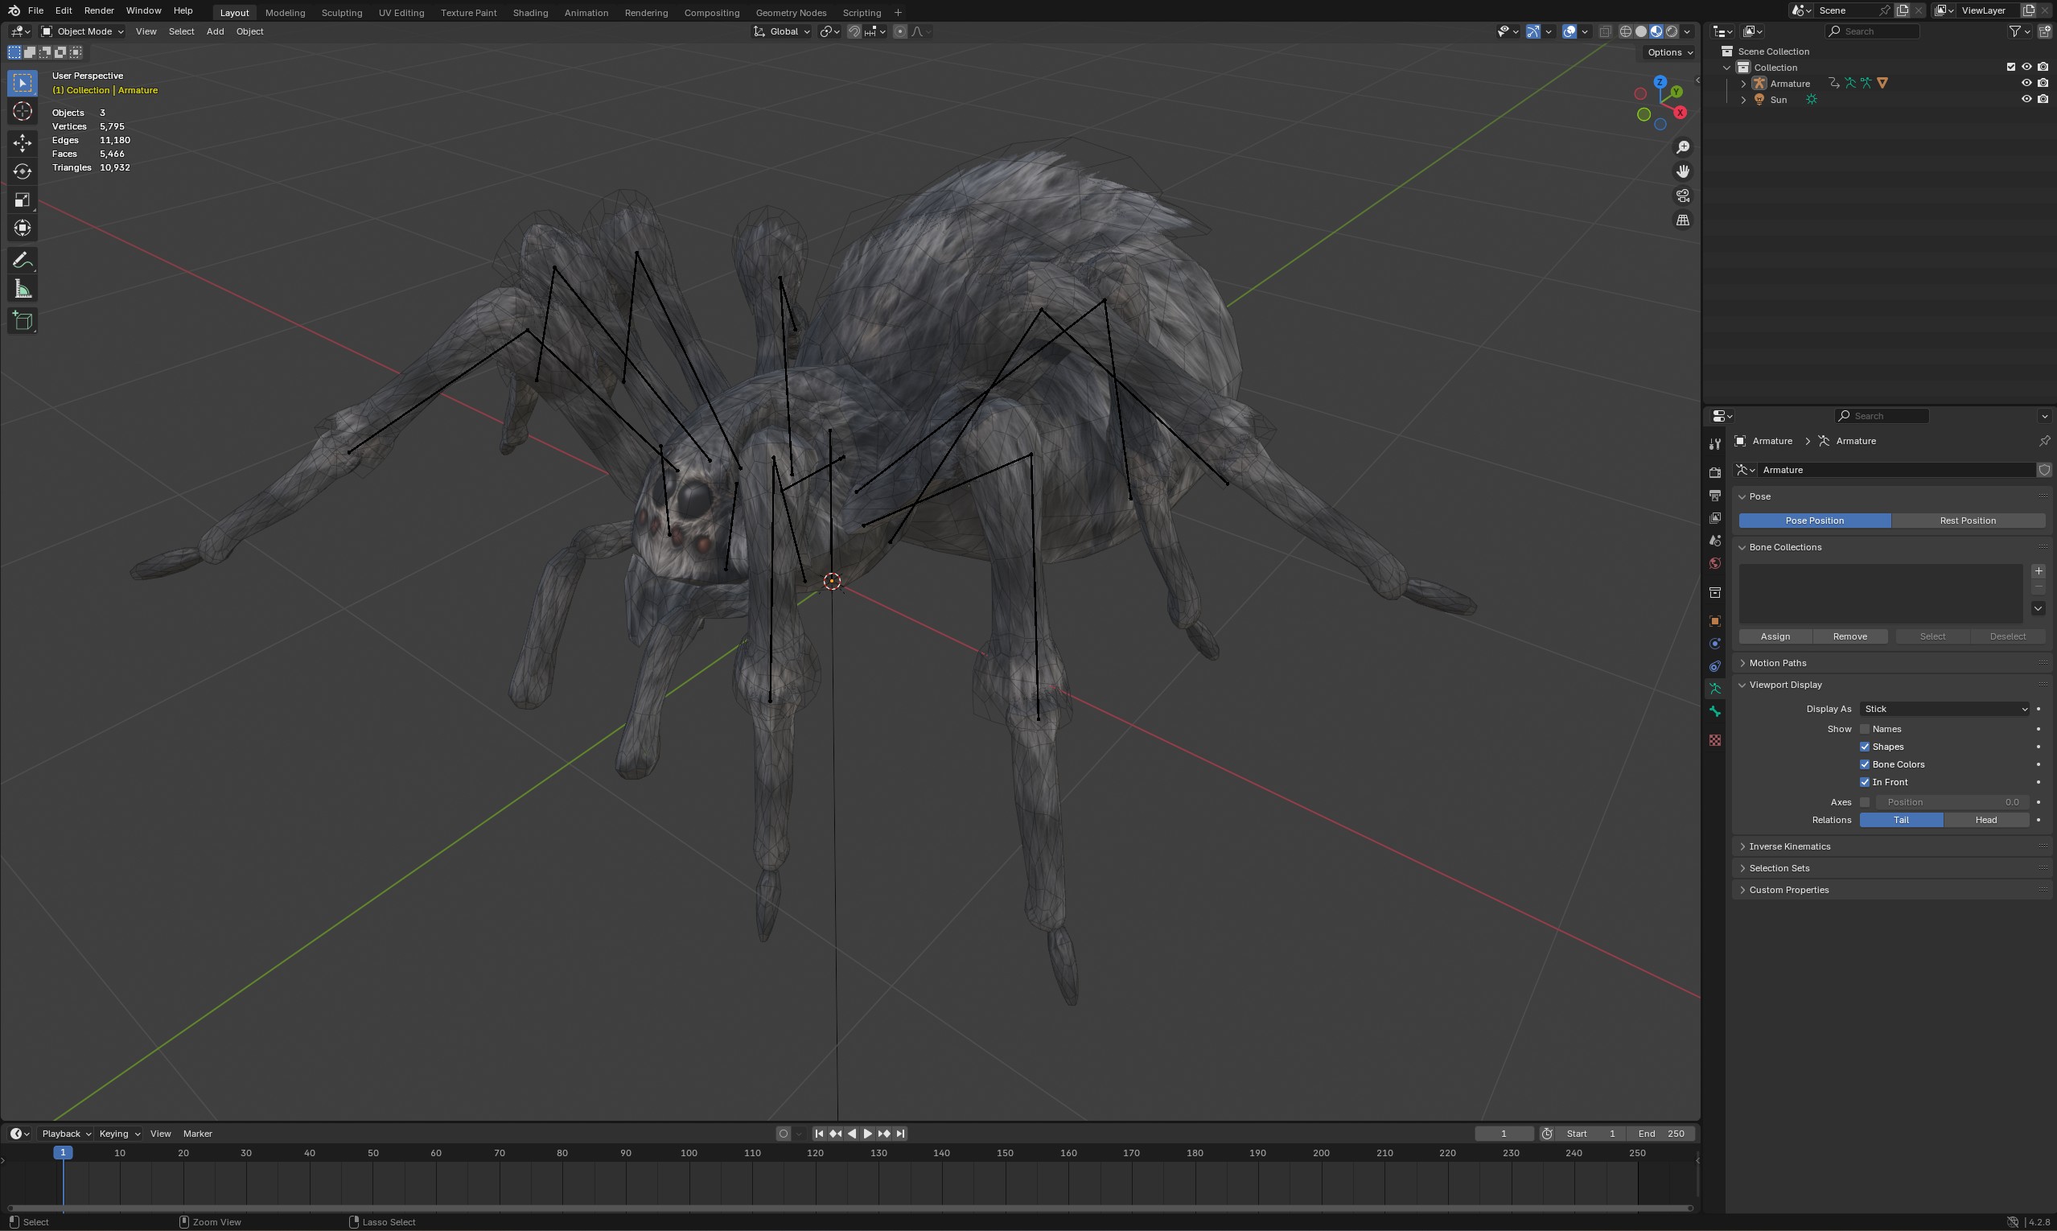
Task: Select the Move tool in the toolbar
Action: (23, 142)
